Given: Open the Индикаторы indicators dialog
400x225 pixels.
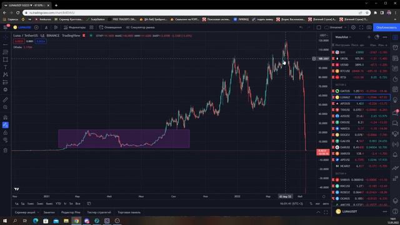Looking at the screenshot, I should [74, 27].
